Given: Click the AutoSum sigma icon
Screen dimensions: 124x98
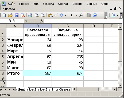Looking at the screenshot, I should [72, 15].
